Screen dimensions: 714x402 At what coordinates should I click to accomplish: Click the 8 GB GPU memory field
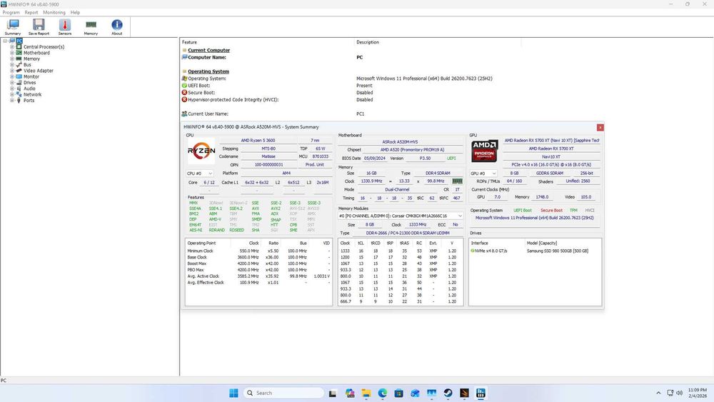coord(514,174)
